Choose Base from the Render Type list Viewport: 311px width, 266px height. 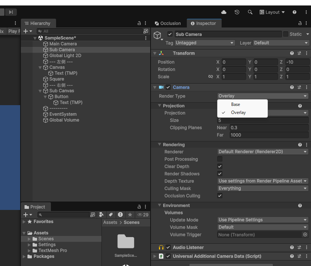coord(236,104)
